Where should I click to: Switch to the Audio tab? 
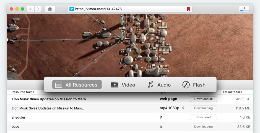(159, 85)
